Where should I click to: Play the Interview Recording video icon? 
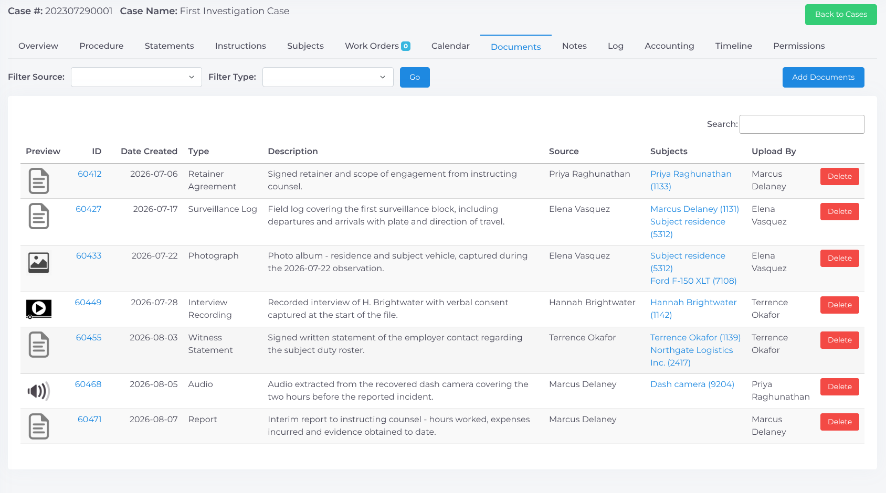coord(39,309)
